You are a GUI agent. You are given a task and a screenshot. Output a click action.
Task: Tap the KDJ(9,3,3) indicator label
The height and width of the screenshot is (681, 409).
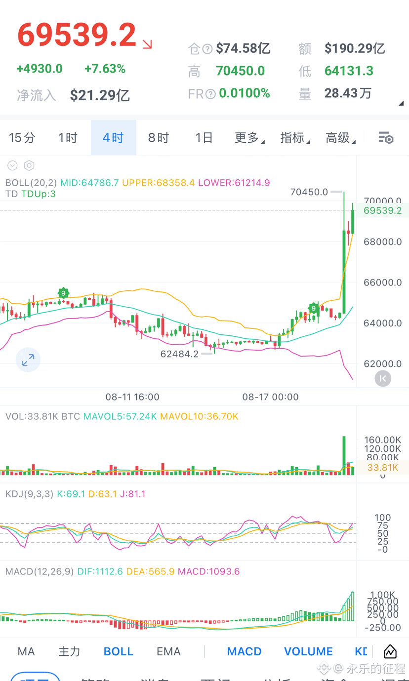pos(29,494)
